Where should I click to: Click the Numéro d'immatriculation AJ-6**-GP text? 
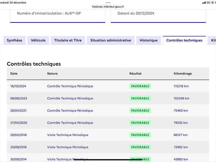[49, 13]
